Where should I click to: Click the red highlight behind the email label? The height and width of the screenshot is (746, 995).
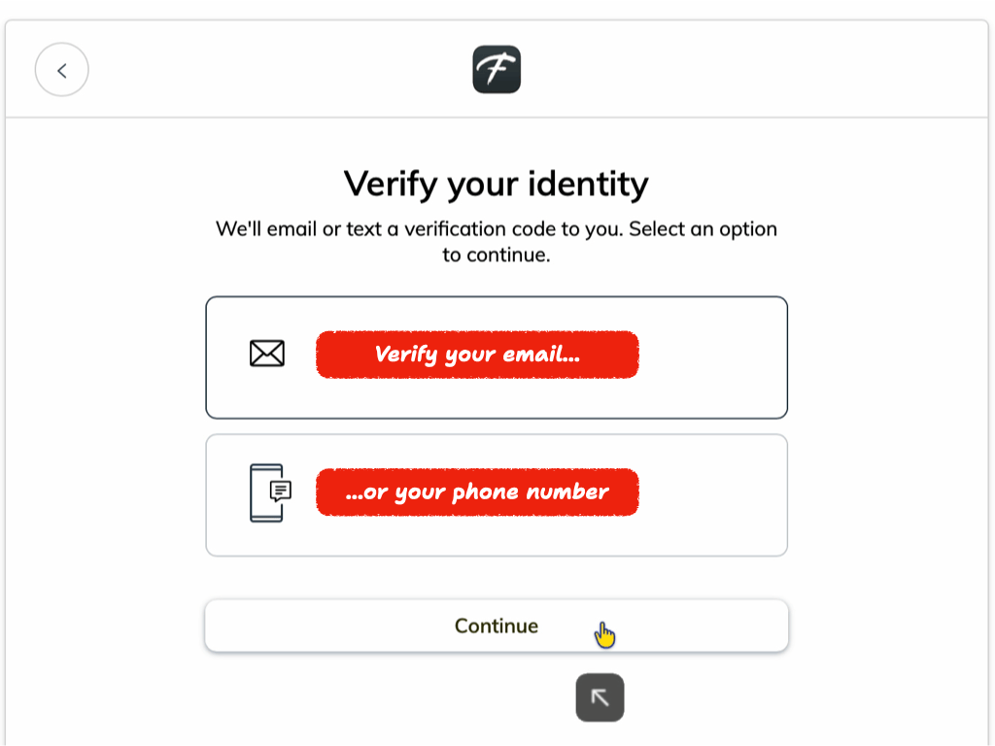click(477, 354)
